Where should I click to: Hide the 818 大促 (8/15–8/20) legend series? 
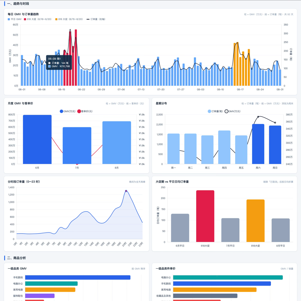coord(69,19)
